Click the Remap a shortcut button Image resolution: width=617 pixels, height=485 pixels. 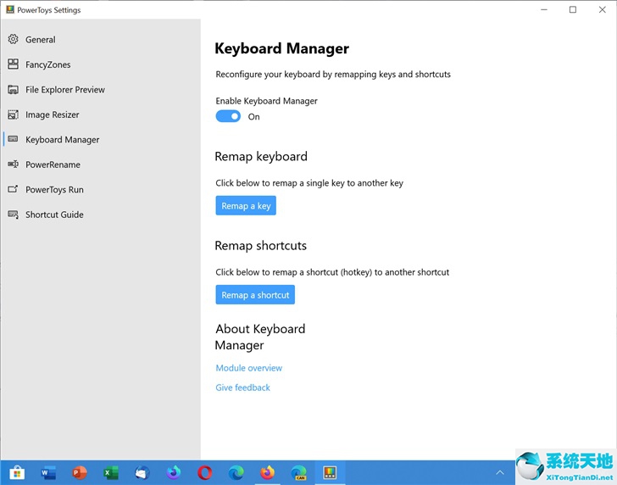(255, 294)
